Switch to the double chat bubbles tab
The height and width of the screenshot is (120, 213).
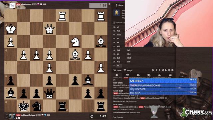pos(149,75)
